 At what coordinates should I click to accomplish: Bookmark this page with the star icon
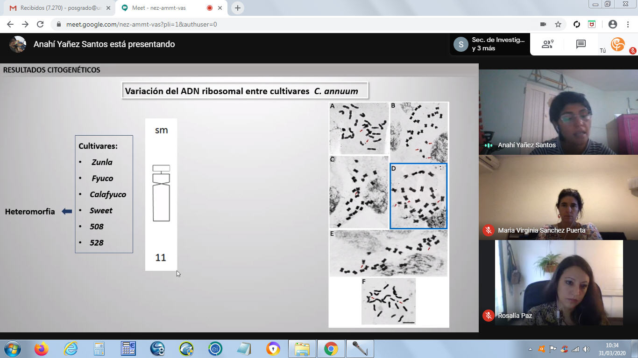[558, 24]
